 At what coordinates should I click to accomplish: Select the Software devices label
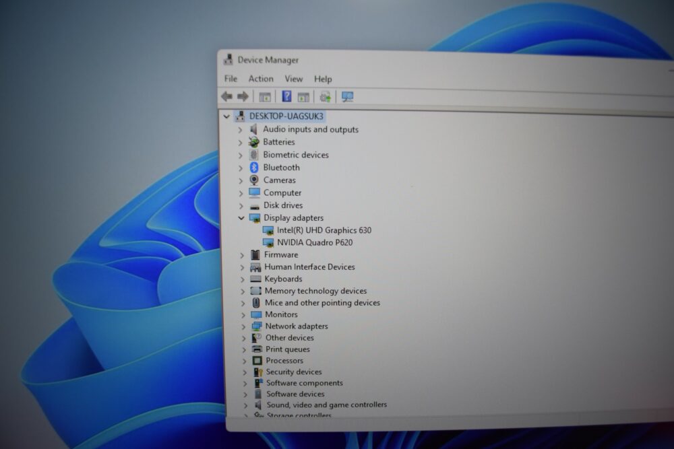[x=295, y=394]
